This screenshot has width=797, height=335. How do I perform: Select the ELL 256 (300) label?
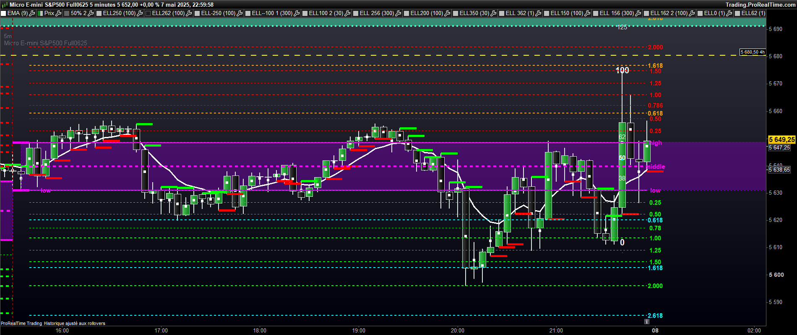point(377,13)
